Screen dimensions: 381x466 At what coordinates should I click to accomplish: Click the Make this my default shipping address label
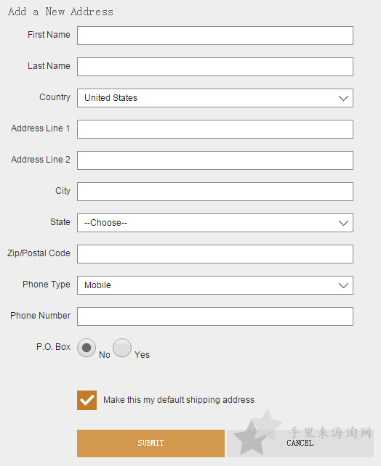tap(179, 400)
